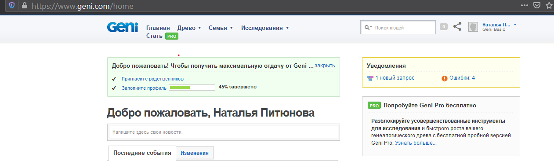Image resolution: width=554 pixels, height=161 pixels.
Task: Click the padlock site security icon
Action: click(x=24, y=6)
